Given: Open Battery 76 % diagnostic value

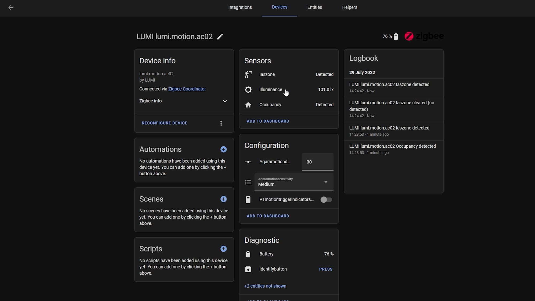Looking at the screenshot, I should click(x=329, y=254).
